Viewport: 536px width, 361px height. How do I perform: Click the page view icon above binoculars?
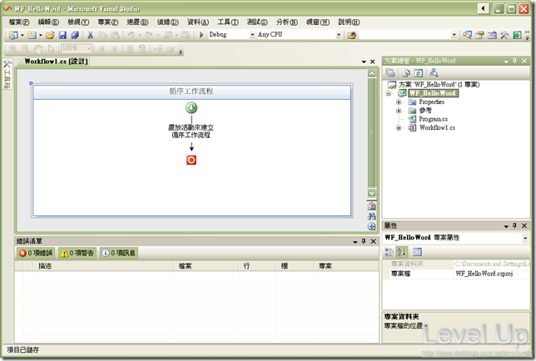tap(371, 206)
